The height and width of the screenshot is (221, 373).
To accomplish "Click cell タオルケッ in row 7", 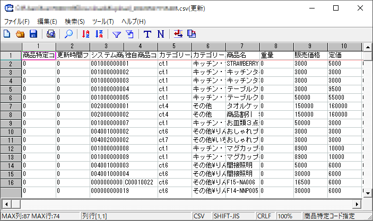I will tap(242, 106).
